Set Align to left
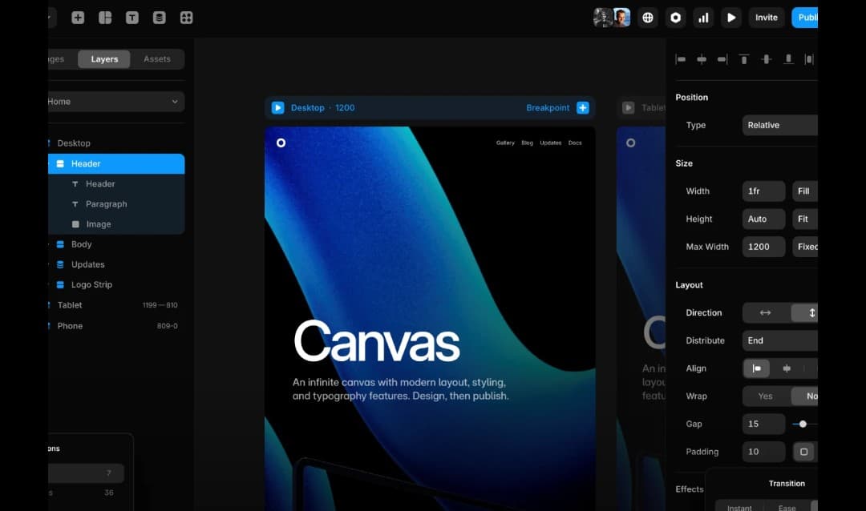The width and height of the screenshot is (866, 511). (757, 368)
